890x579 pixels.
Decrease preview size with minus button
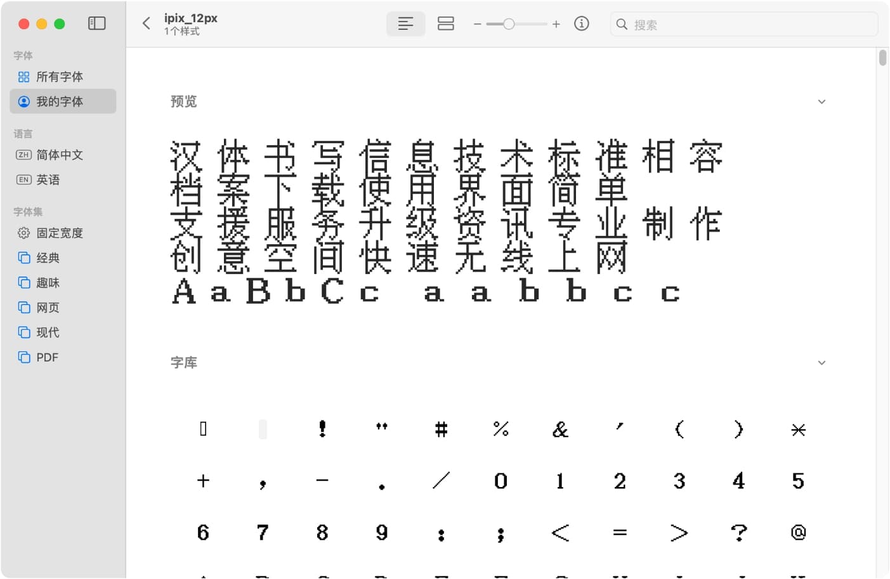(x=477, y=24)
